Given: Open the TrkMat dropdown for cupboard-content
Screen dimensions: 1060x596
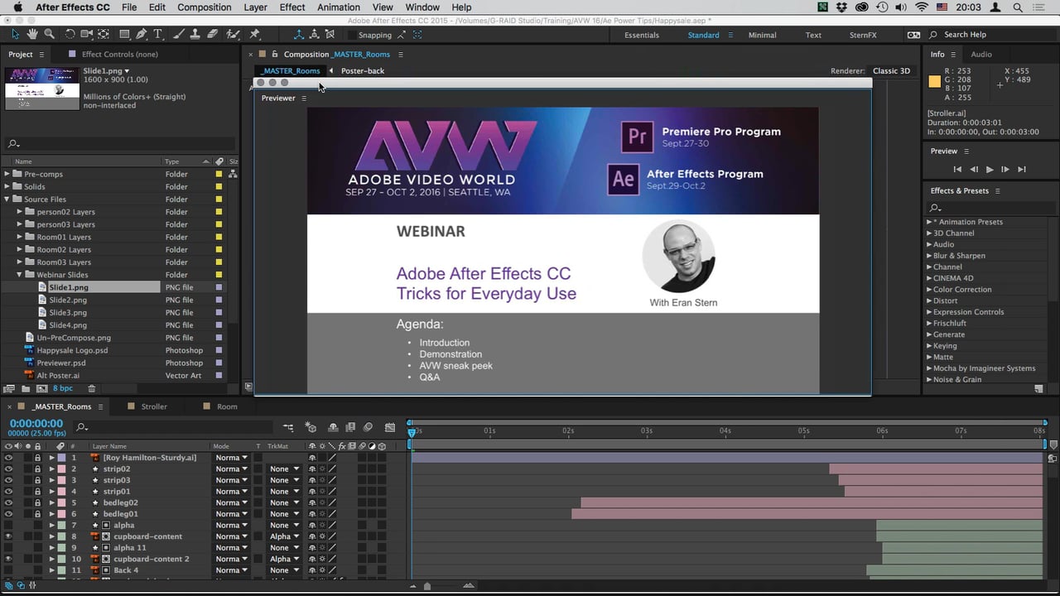Looking at the screenshot, I should [x=284, y=536].
